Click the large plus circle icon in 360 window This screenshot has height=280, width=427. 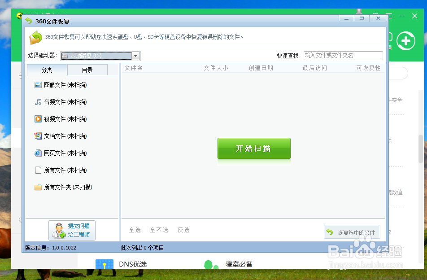pyautogui.click(x=406, y=41)
